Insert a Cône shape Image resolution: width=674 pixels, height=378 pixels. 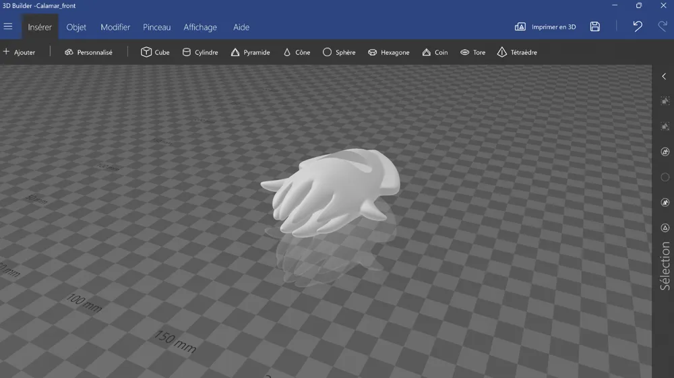coord(297,52)
